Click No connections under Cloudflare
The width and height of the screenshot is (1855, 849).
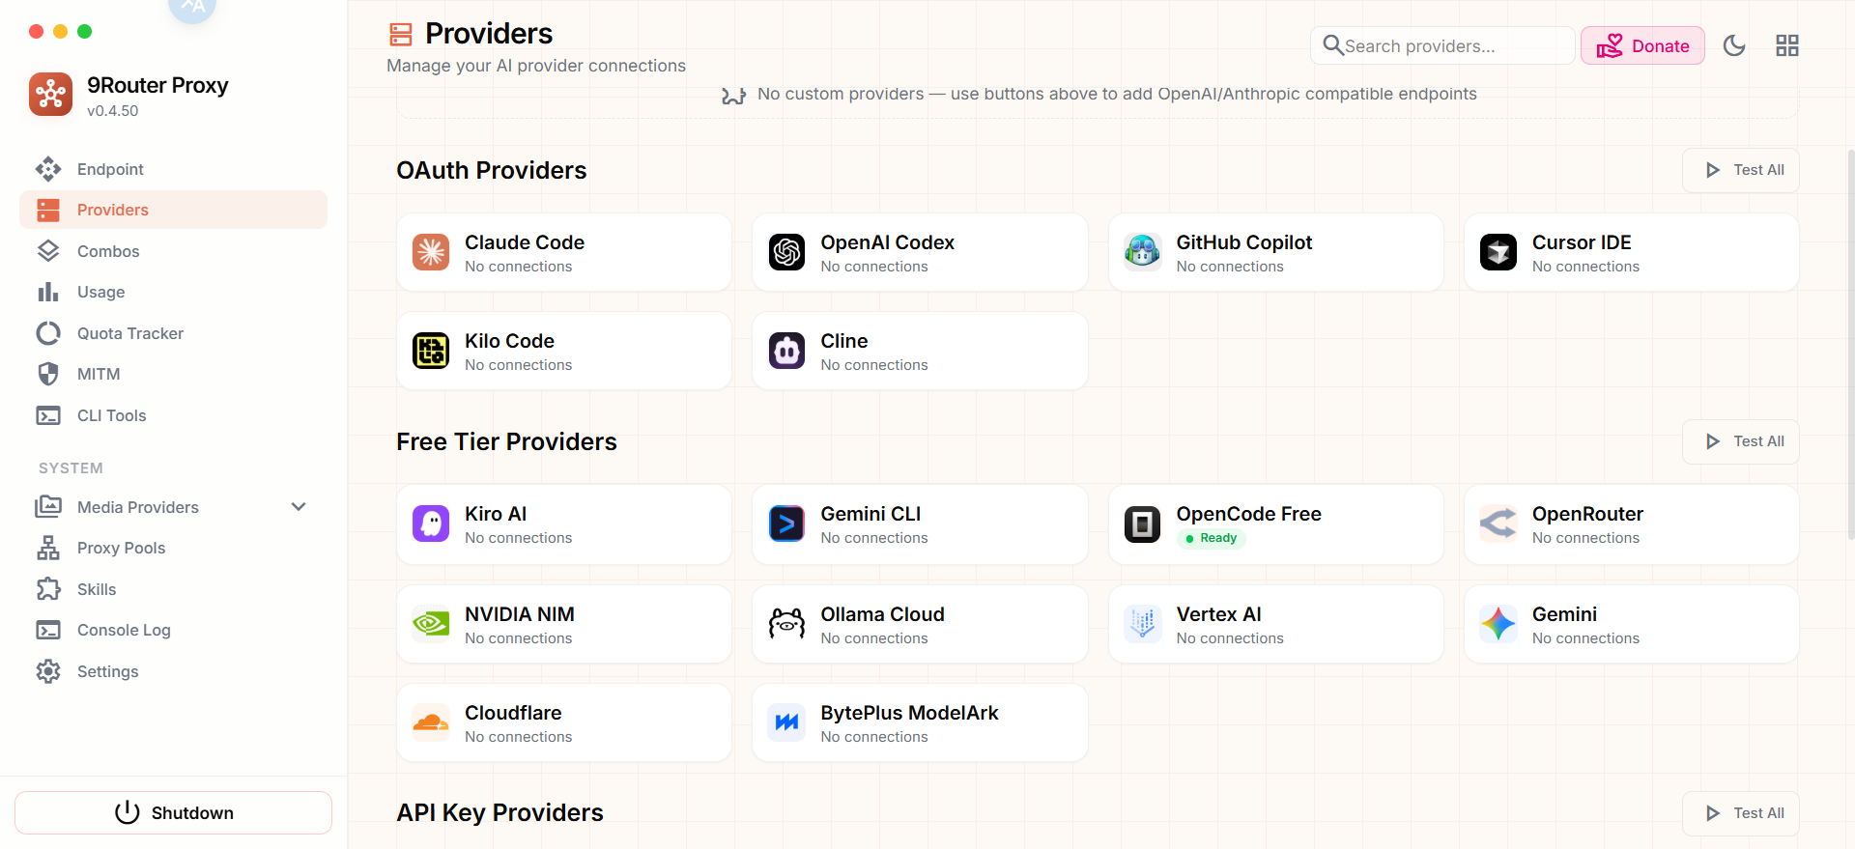coord(518,737)
